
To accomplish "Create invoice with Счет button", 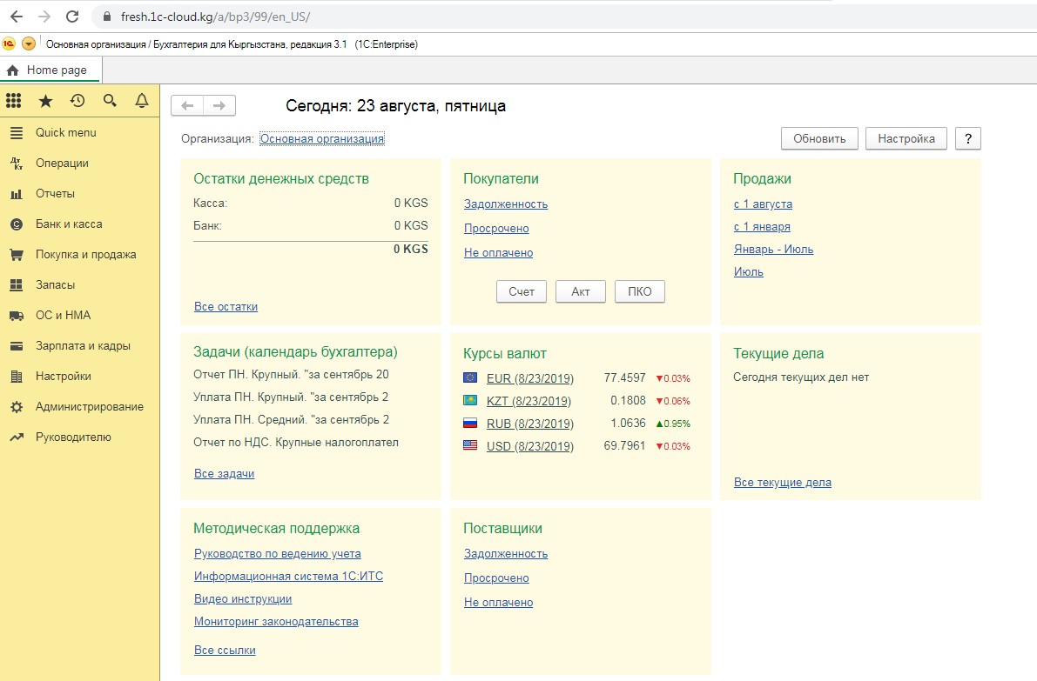I will (x=521, y=292).
